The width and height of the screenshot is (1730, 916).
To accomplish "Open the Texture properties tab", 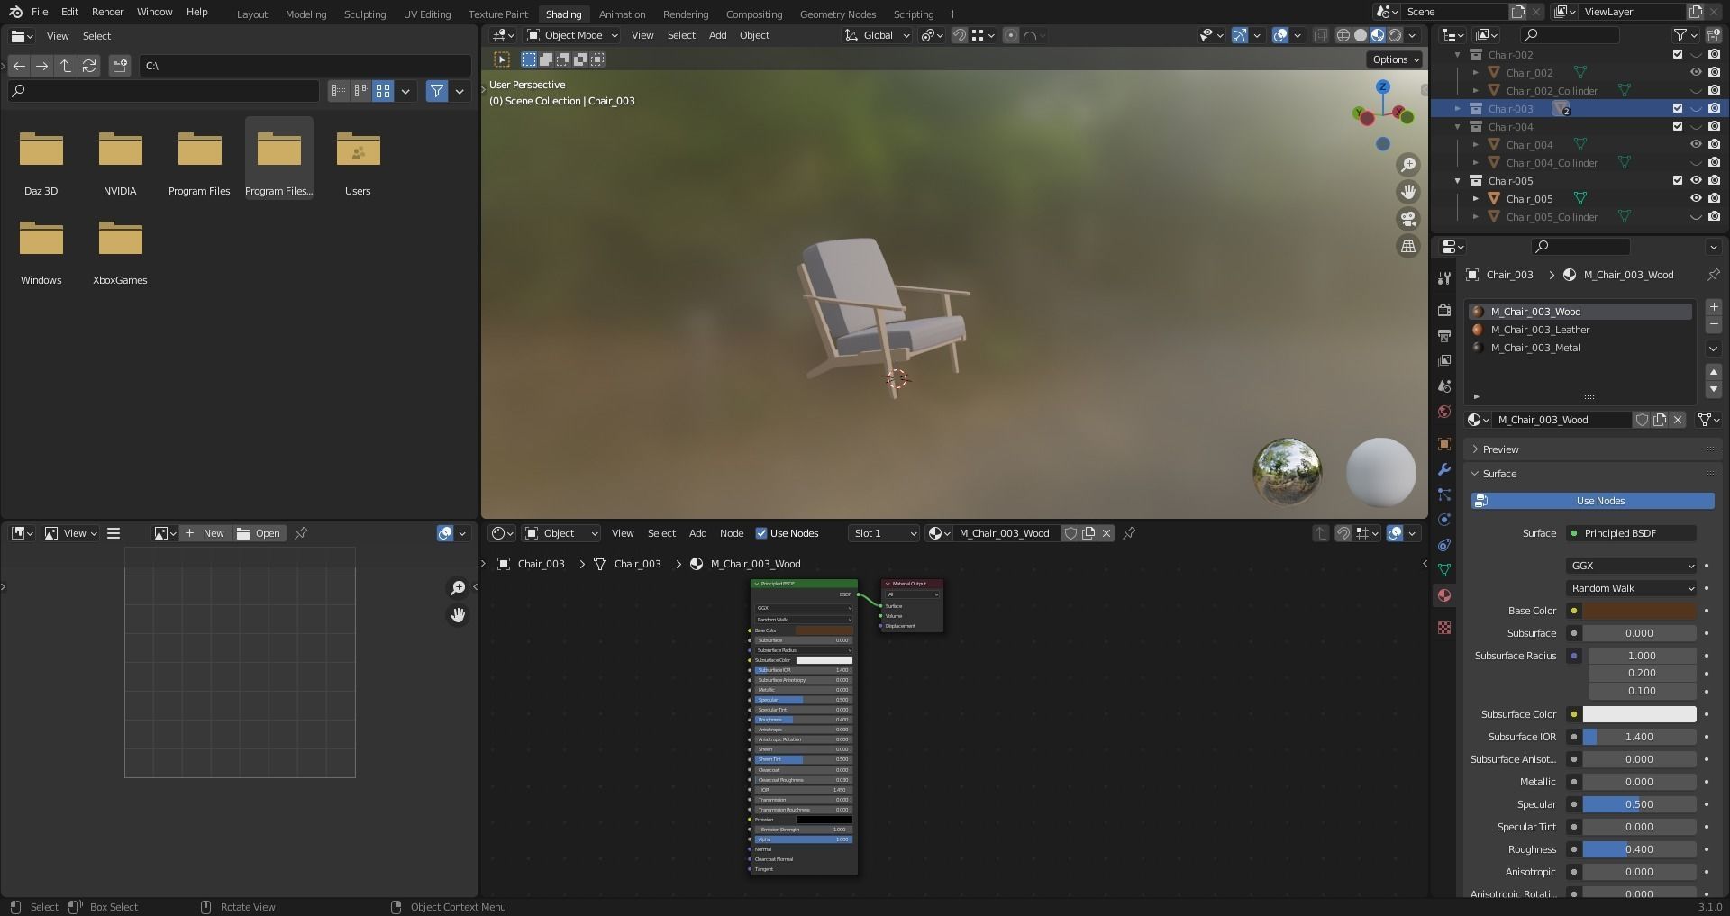I will [x=1444, y=628].
